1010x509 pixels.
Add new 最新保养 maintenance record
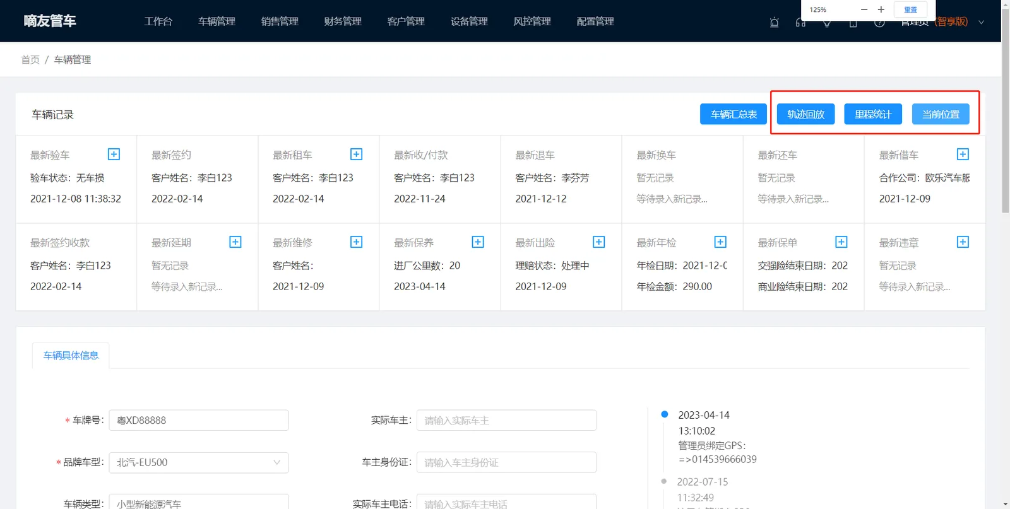[478, 242]
